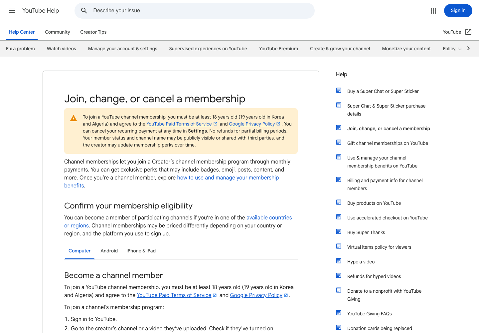479x333 pixels.
Task: Click article icon beside YouTube Giving FAQs
Action: pos(339,313)
